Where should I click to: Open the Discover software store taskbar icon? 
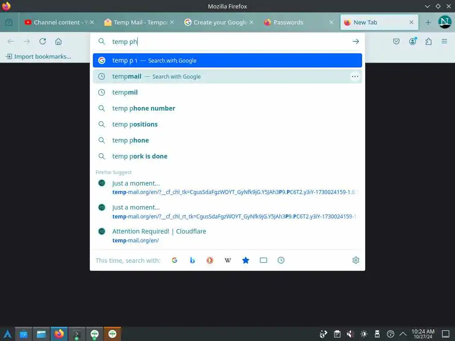[24, 334]
